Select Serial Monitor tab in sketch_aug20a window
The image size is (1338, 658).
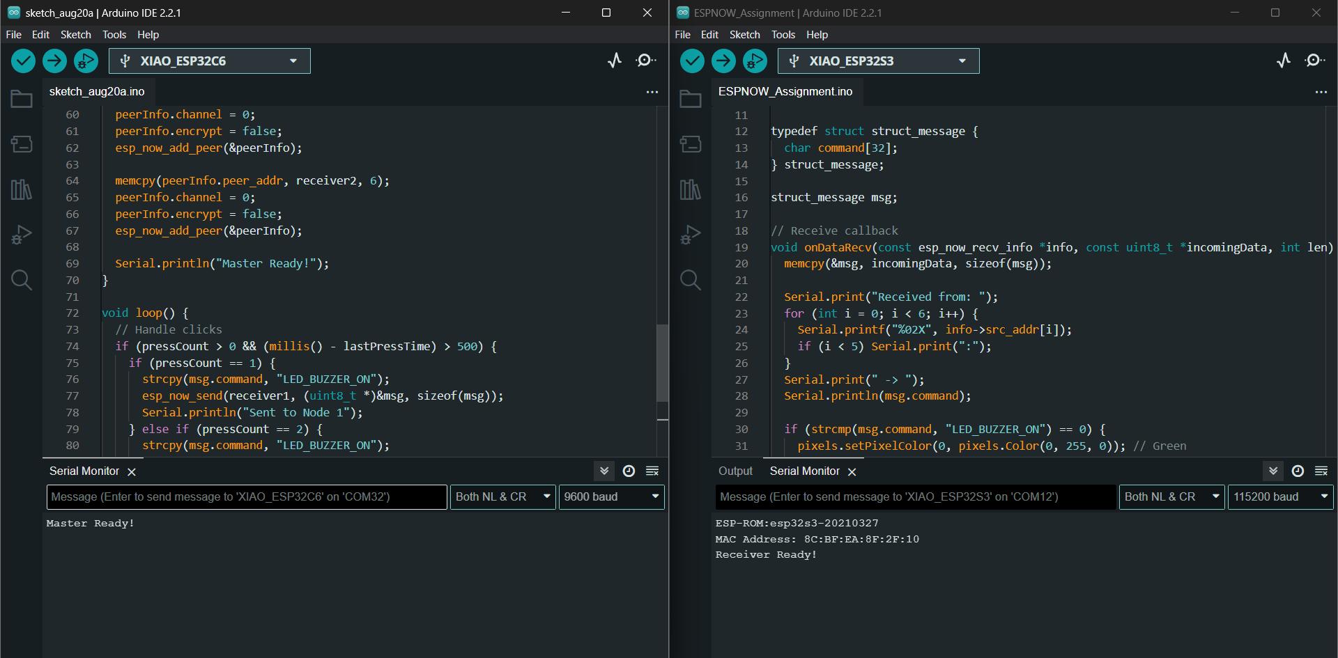[x=84, y=471]
